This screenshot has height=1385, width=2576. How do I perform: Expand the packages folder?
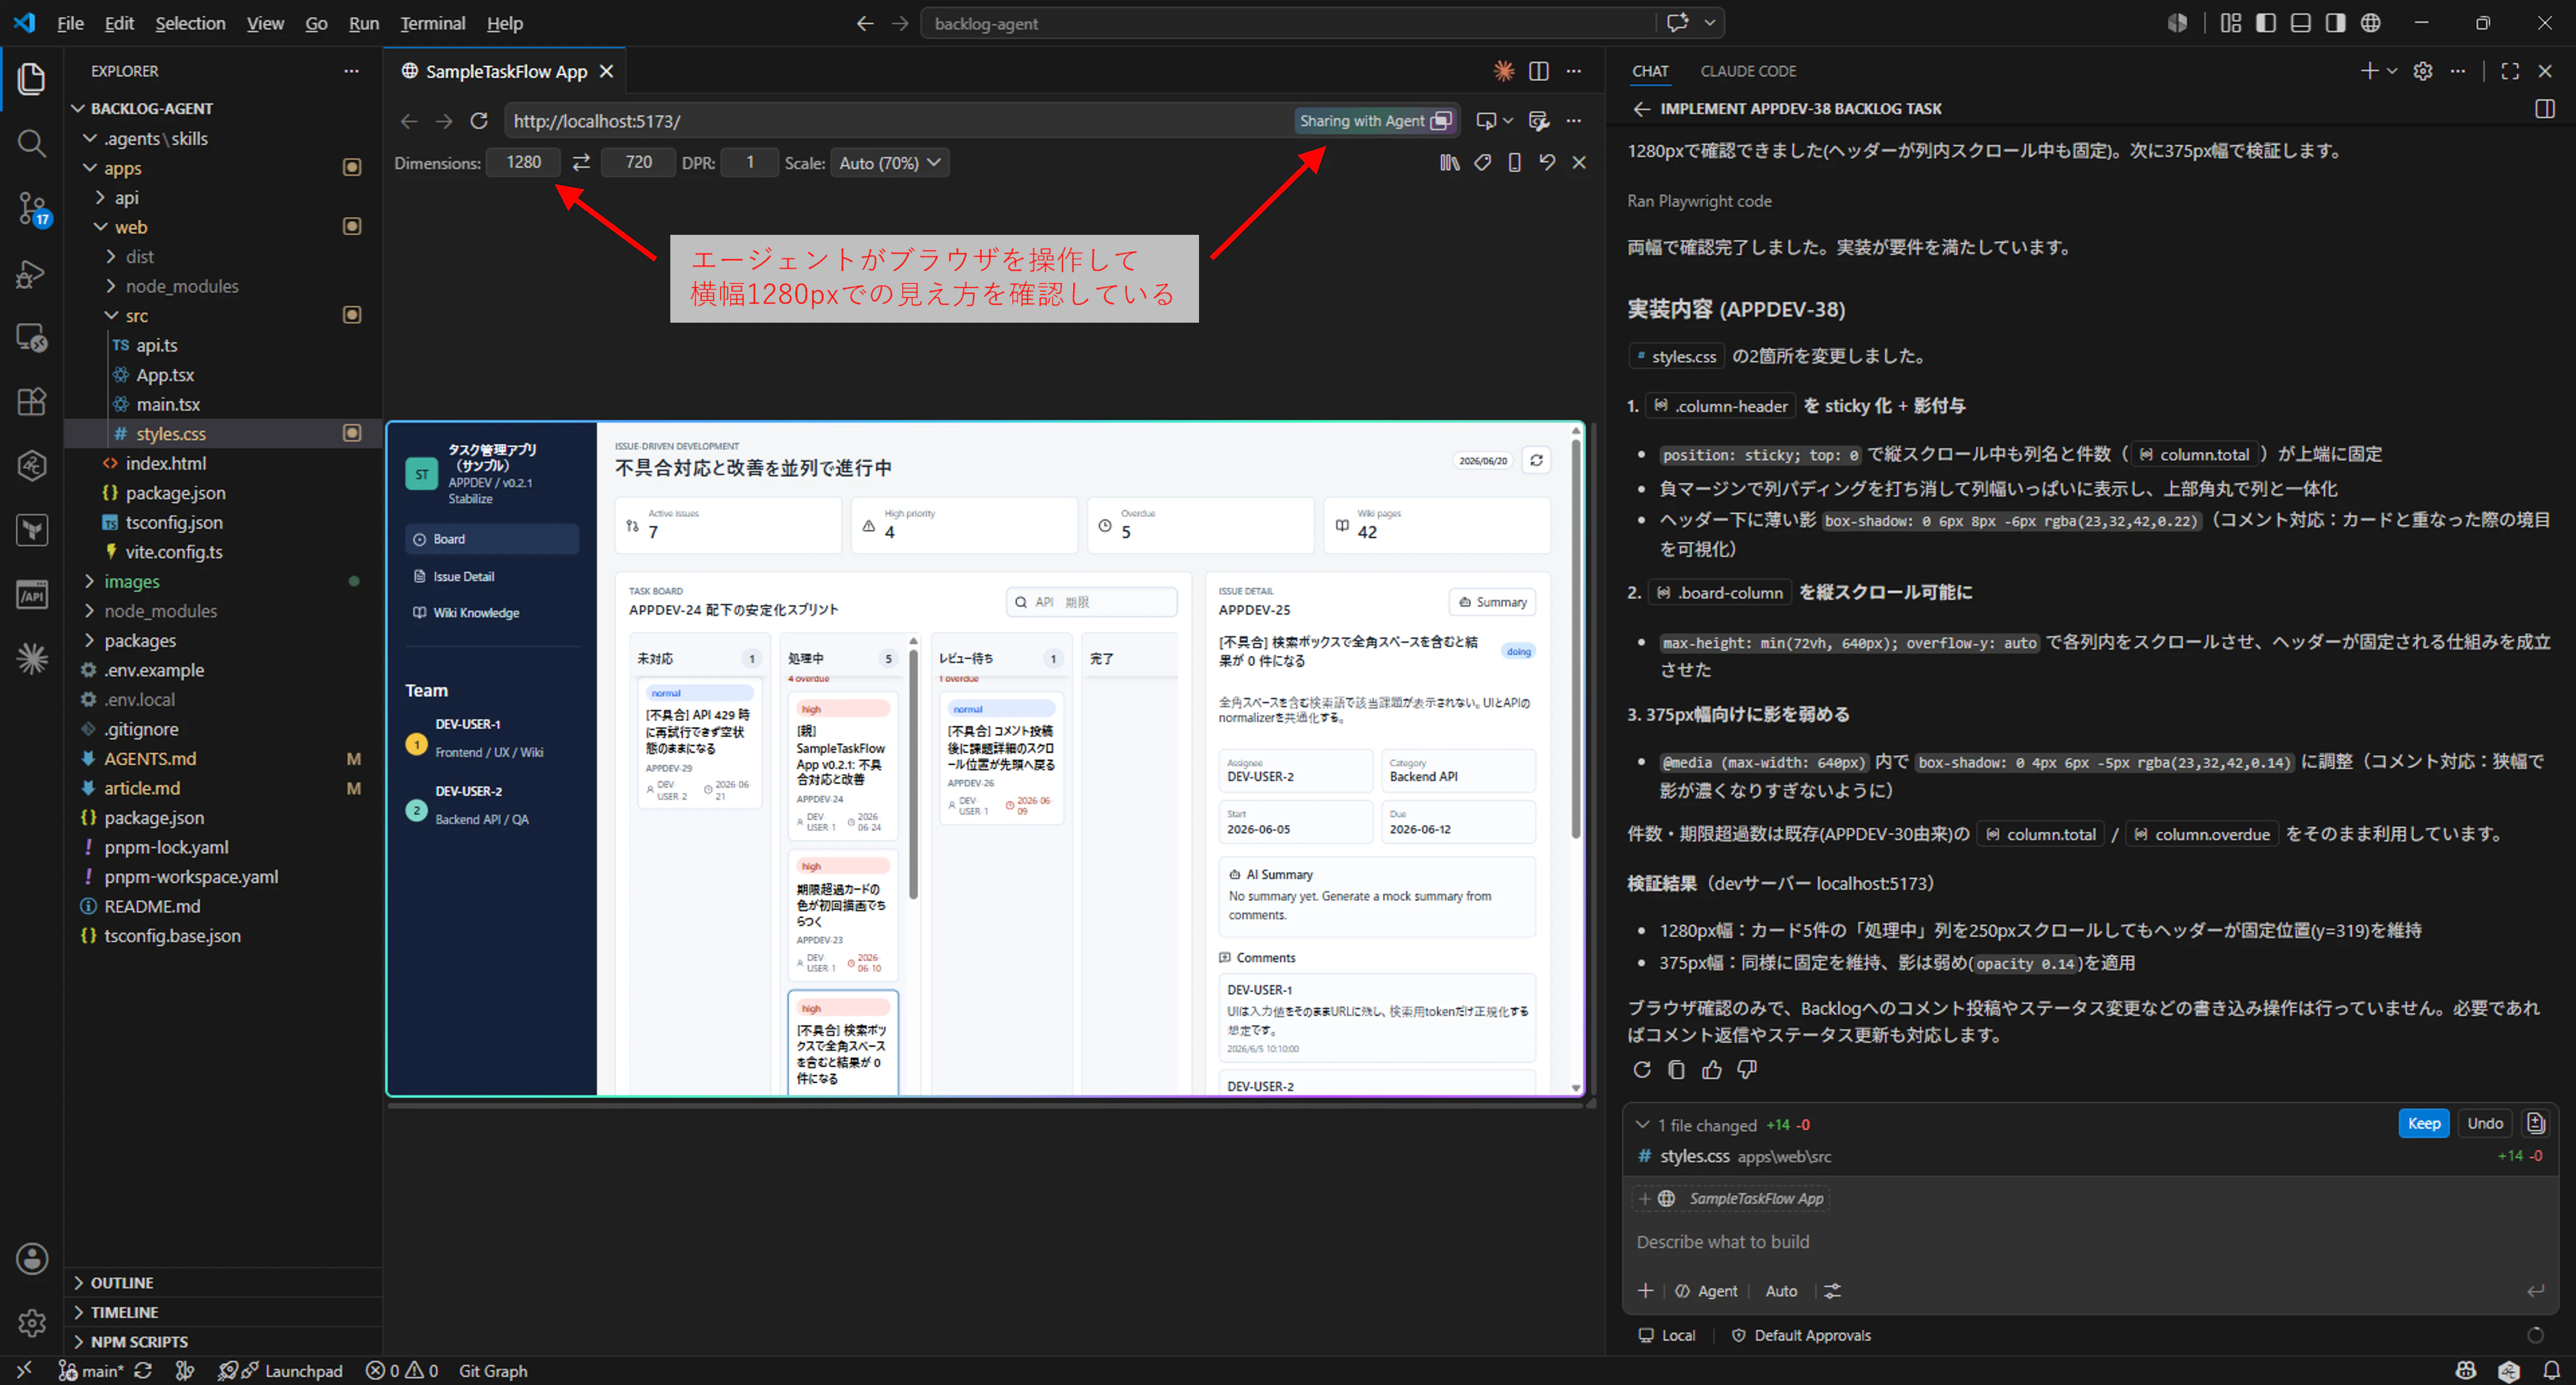point(222,641)
